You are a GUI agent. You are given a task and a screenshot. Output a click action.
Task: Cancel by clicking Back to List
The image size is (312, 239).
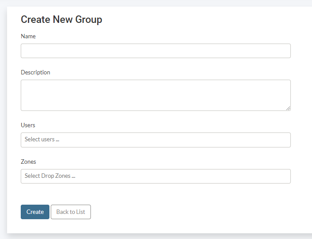71,212
